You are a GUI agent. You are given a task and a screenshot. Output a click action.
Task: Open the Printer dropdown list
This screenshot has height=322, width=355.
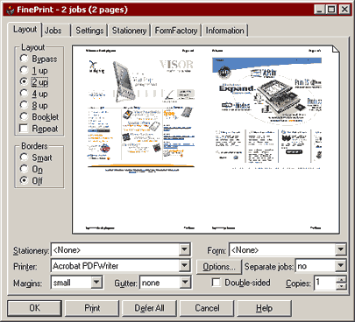tap(185, 266)
